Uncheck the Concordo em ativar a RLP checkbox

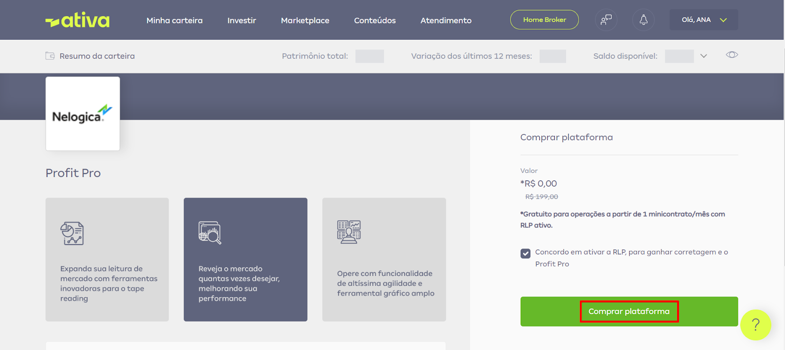[525, 253]
